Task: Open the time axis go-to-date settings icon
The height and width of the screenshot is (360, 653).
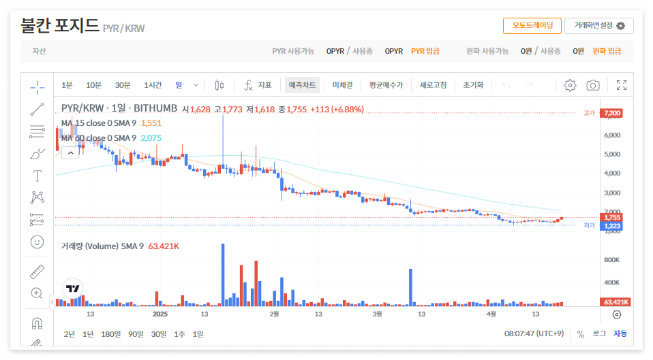Action: pos(617,314)
